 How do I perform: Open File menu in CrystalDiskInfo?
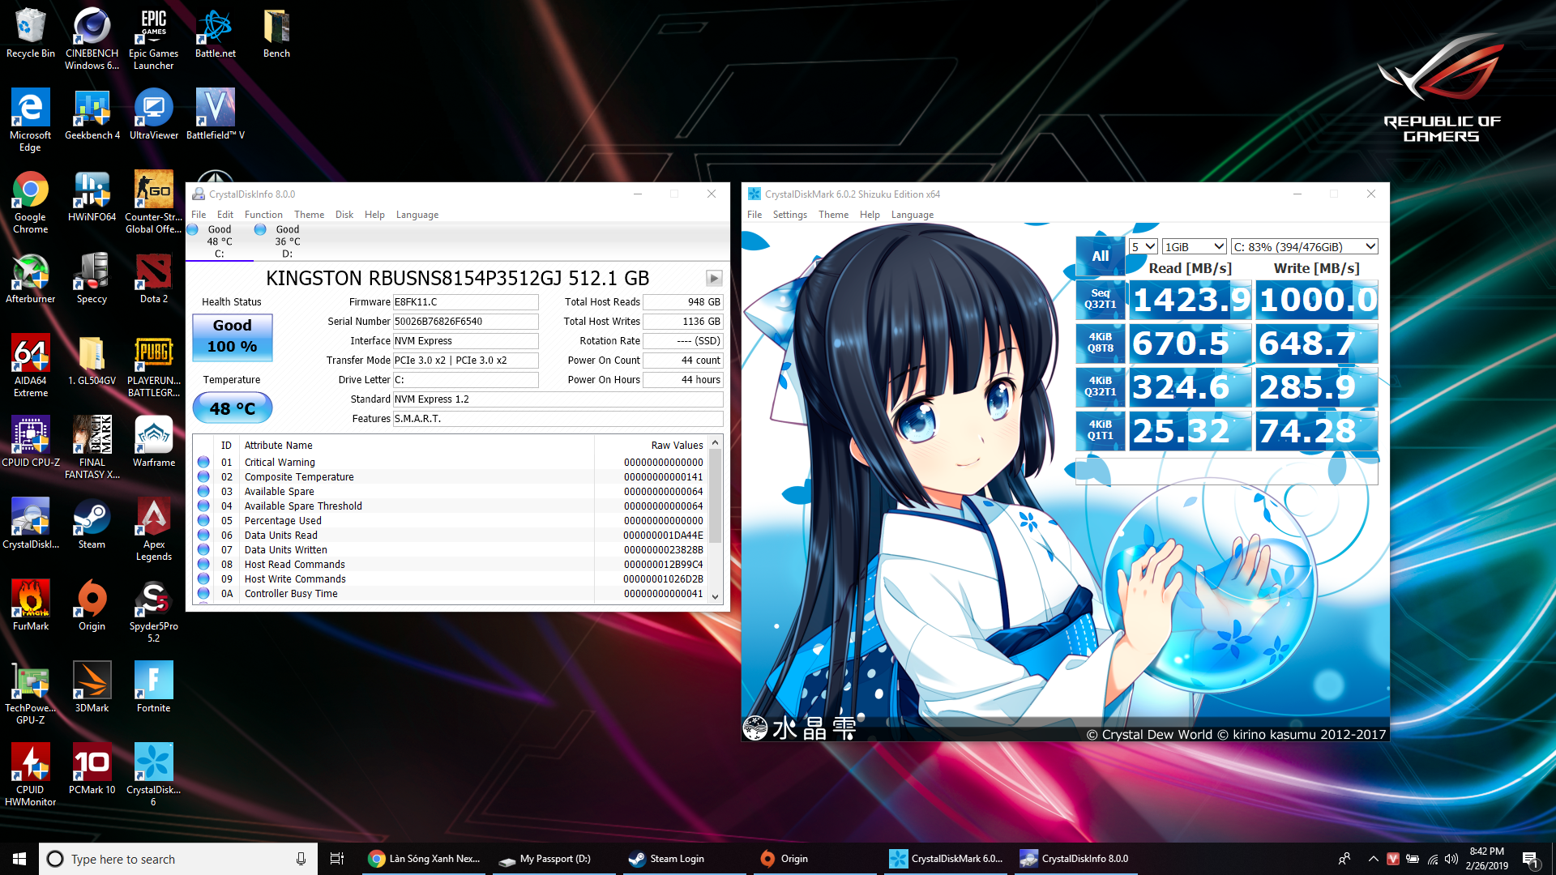pyautogui.click(x=199, y=215)
